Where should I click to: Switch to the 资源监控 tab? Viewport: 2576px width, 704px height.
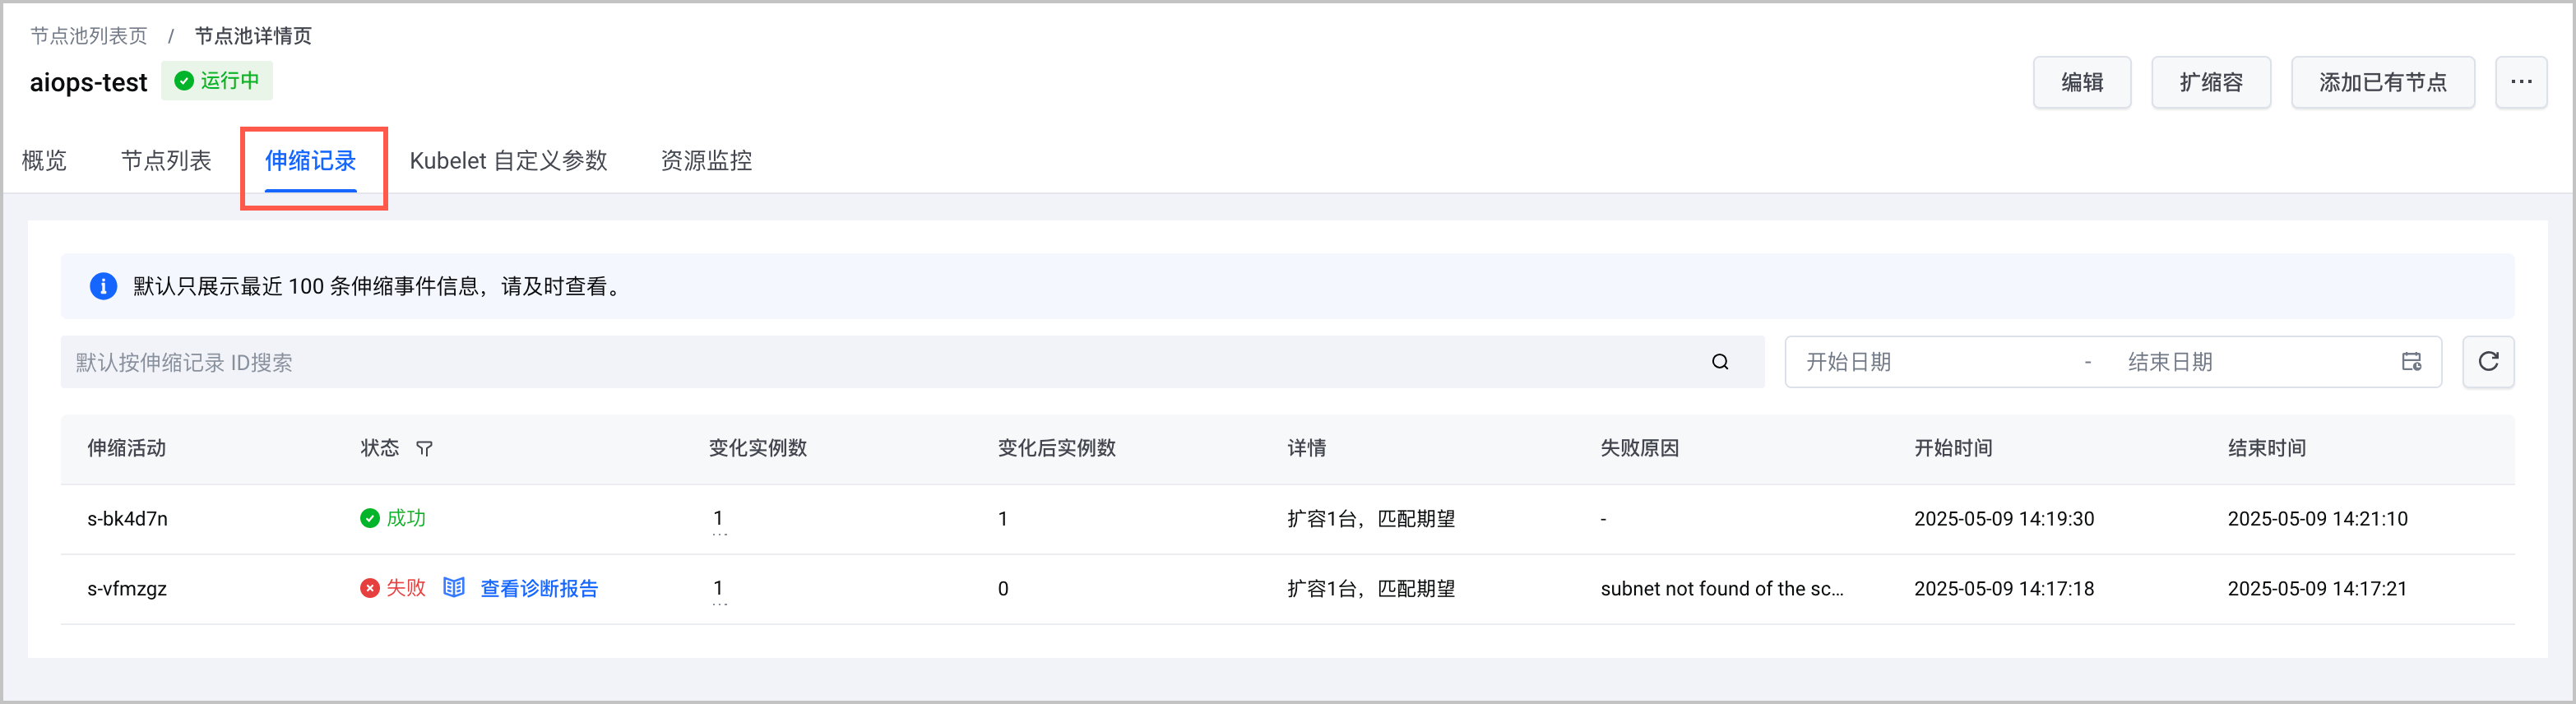(706, 161)
